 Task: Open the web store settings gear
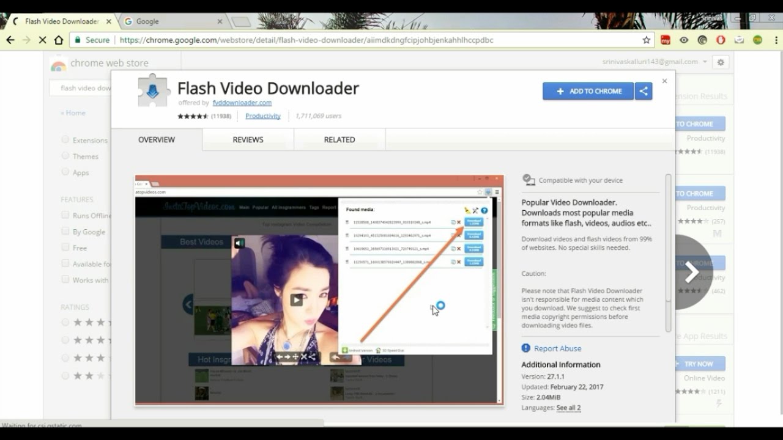[721, 62]
